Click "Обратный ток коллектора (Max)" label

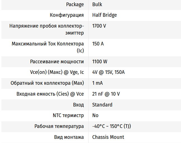click(x=47, y=83)
